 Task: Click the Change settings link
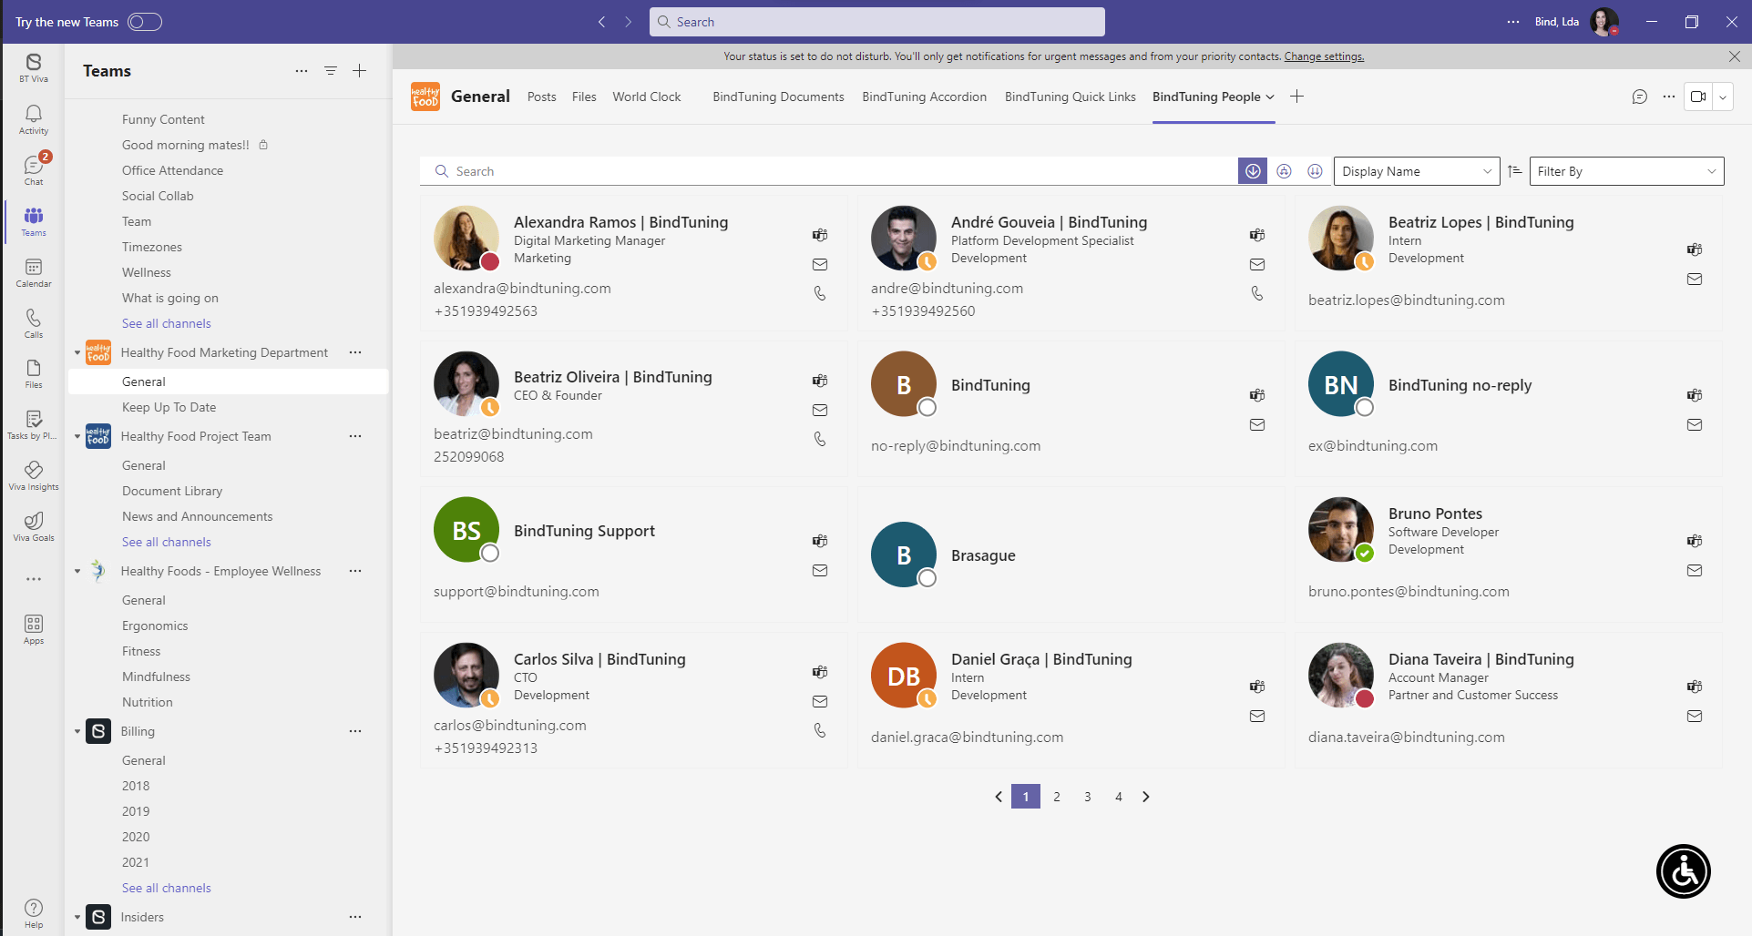point(1324,56)
